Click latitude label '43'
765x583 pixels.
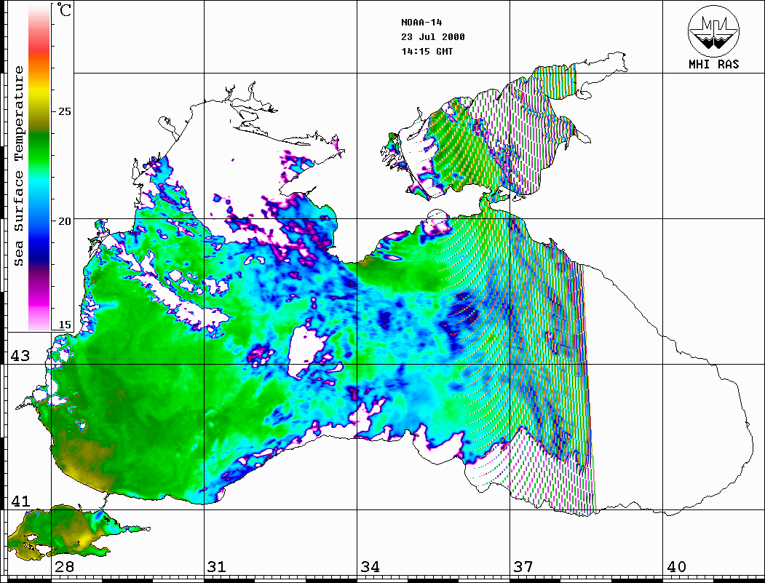pyautogui.click(x=20, y=356)
